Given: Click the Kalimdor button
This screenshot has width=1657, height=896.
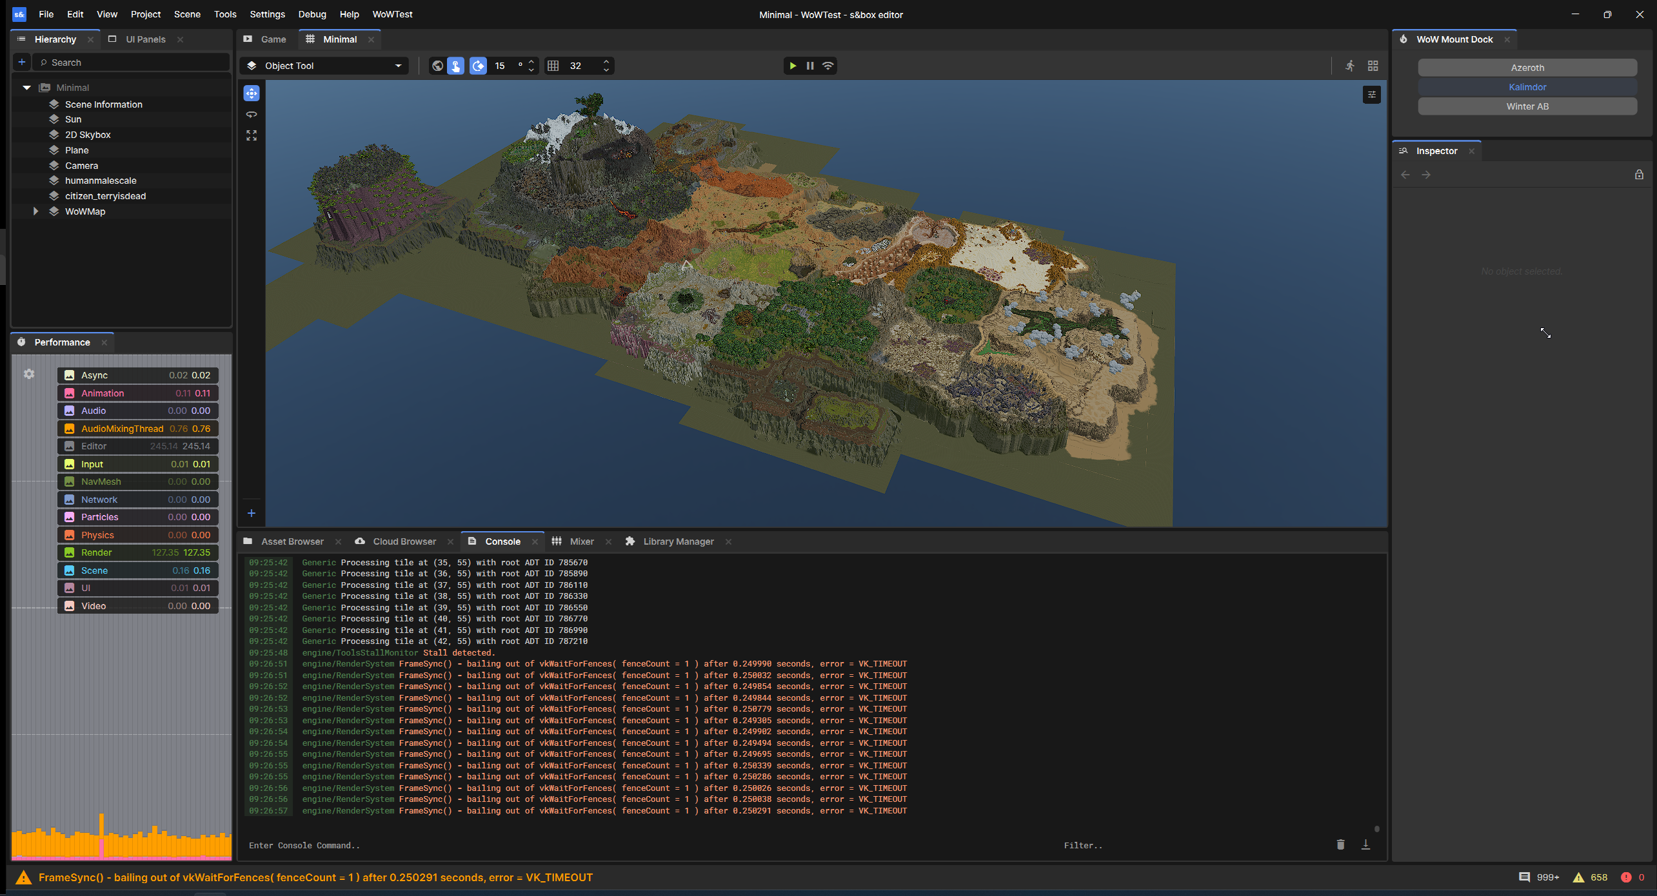Looking at the screenshot, I should tap(1527, 87).
